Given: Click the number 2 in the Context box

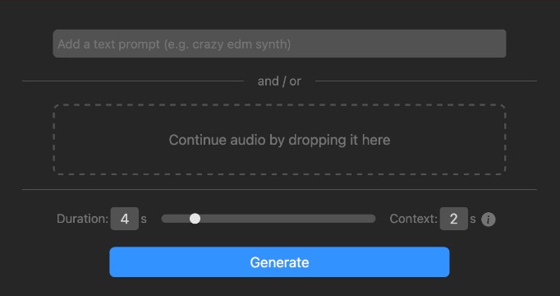Looking at the screenshot, I should point(453,219).
